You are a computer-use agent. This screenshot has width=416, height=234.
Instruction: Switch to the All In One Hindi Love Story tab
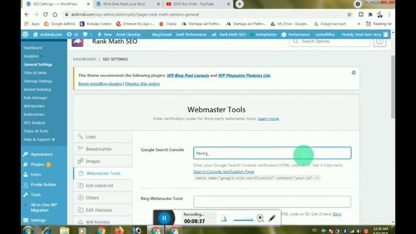[x=124, y=4]
